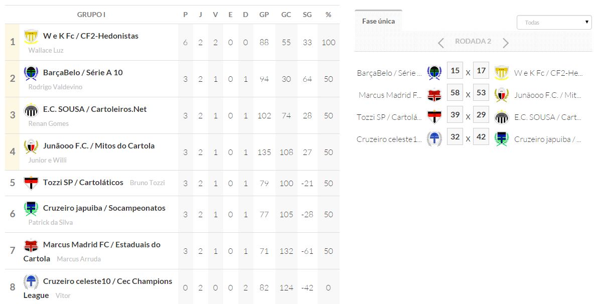This screenshot has width=599, height=304.
Task: Select the Fase única tab
Action: [x=378, y=22]
